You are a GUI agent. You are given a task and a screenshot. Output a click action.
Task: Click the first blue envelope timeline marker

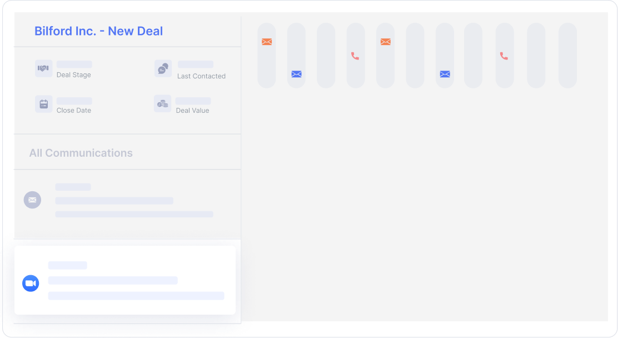[x=296, y=74]
